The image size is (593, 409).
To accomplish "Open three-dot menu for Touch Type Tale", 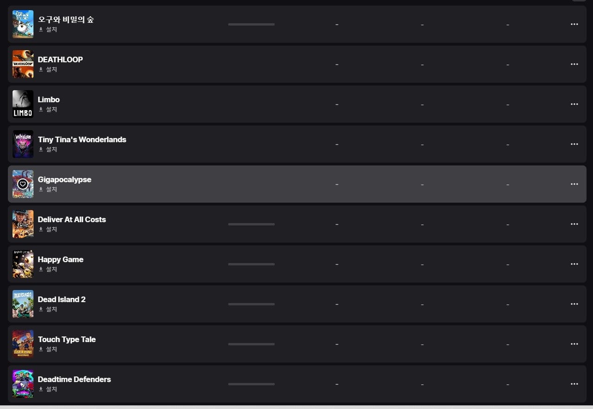I will [574, 344].
